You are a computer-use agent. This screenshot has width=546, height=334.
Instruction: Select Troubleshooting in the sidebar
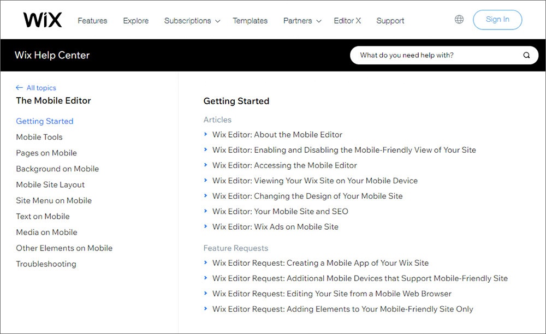point(46,264)
